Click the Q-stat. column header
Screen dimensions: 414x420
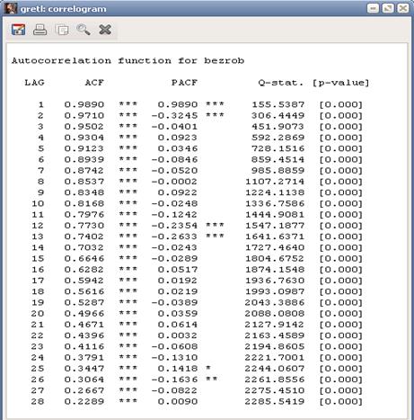click(281, 83)
